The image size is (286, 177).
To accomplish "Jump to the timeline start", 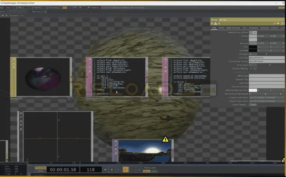I will click(105, 169).
